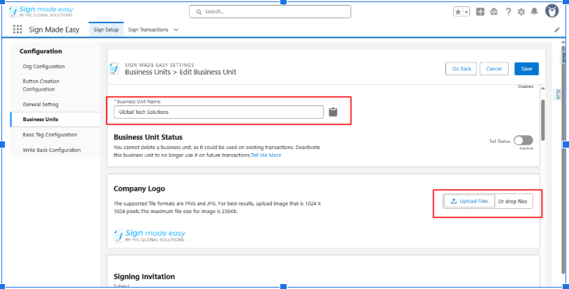Open the Sign Transactions tab
The image size is (569, 289).
pyautogui.click(x=148, y=30)
